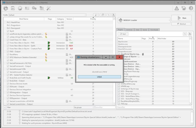Click the Category column header

(x=60, y=19)
